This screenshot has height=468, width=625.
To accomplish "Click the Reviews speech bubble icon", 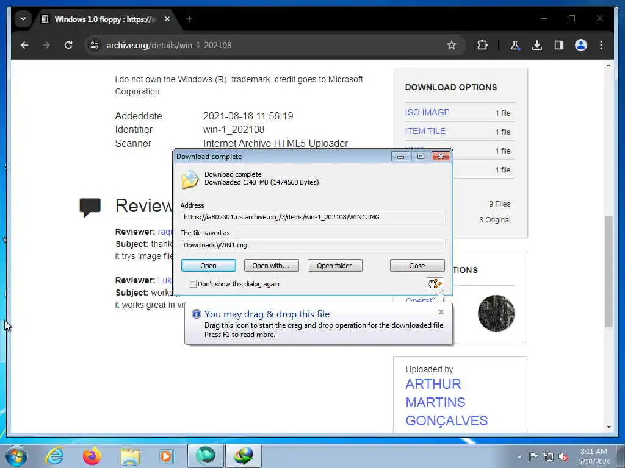I will tap(90, 207).
